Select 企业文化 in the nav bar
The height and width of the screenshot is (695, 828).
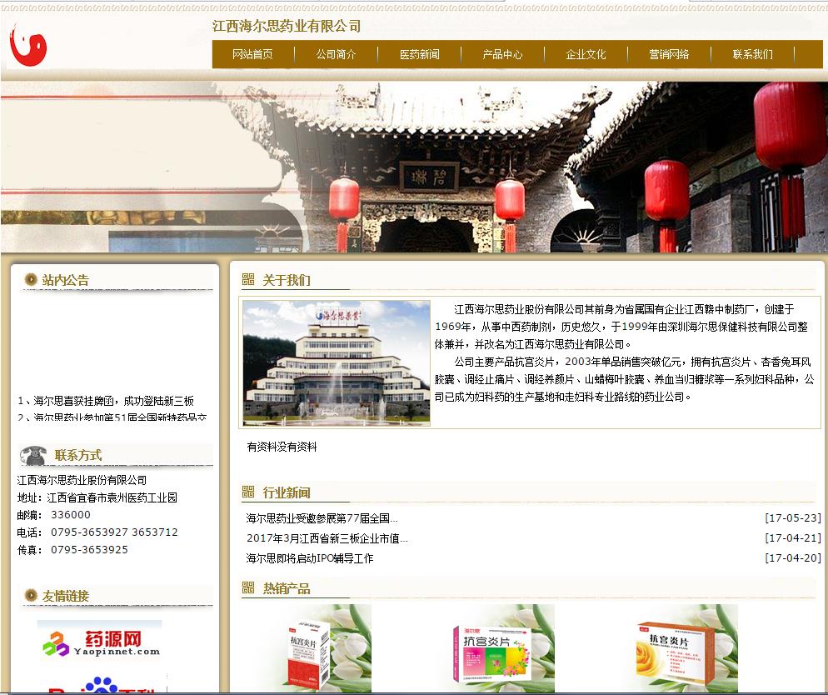click(586, 54)
